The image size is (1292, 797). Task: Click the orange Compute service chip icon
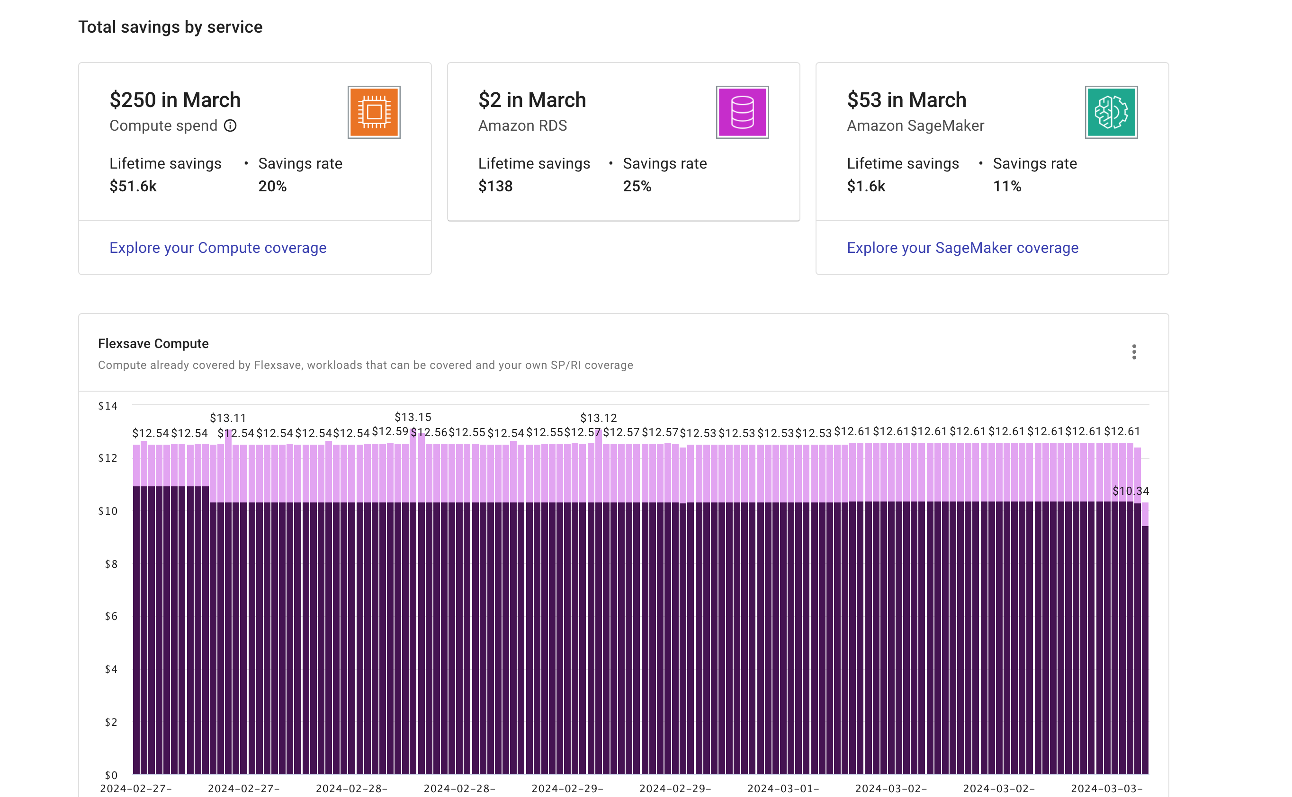373,112
